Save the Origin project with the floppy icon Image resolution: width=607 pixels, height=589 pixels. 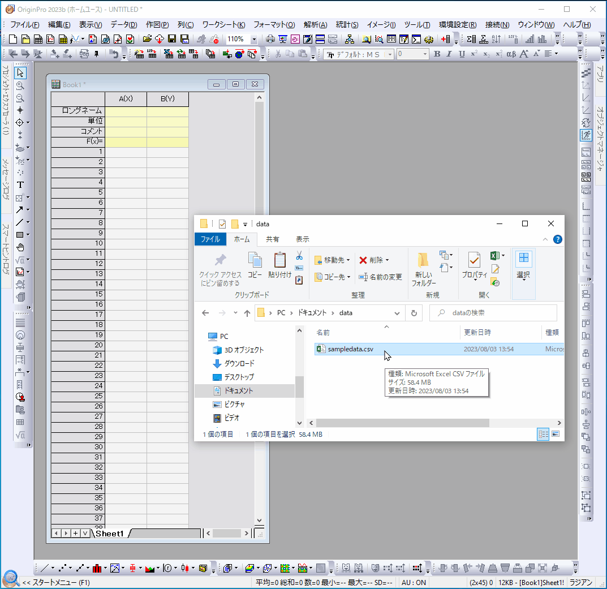(x=172, y=39)
